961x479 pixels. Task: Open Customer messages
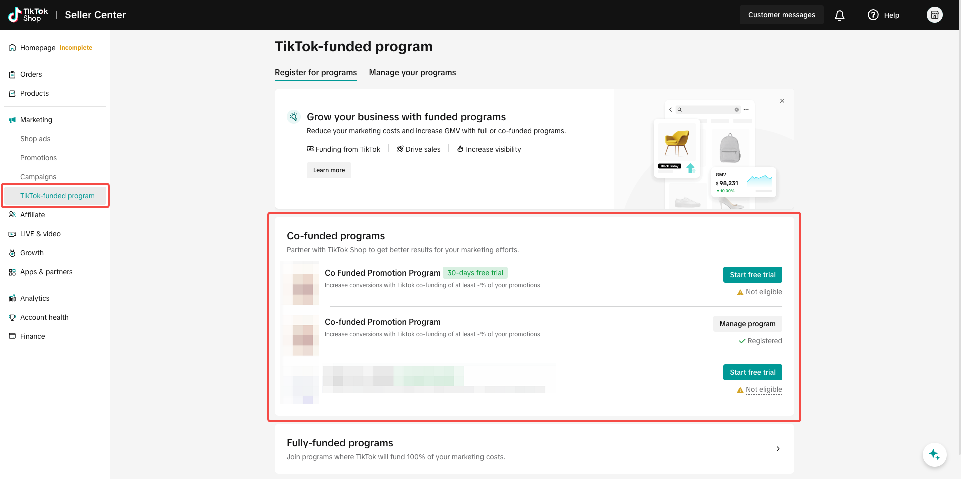tap(781, 15)
